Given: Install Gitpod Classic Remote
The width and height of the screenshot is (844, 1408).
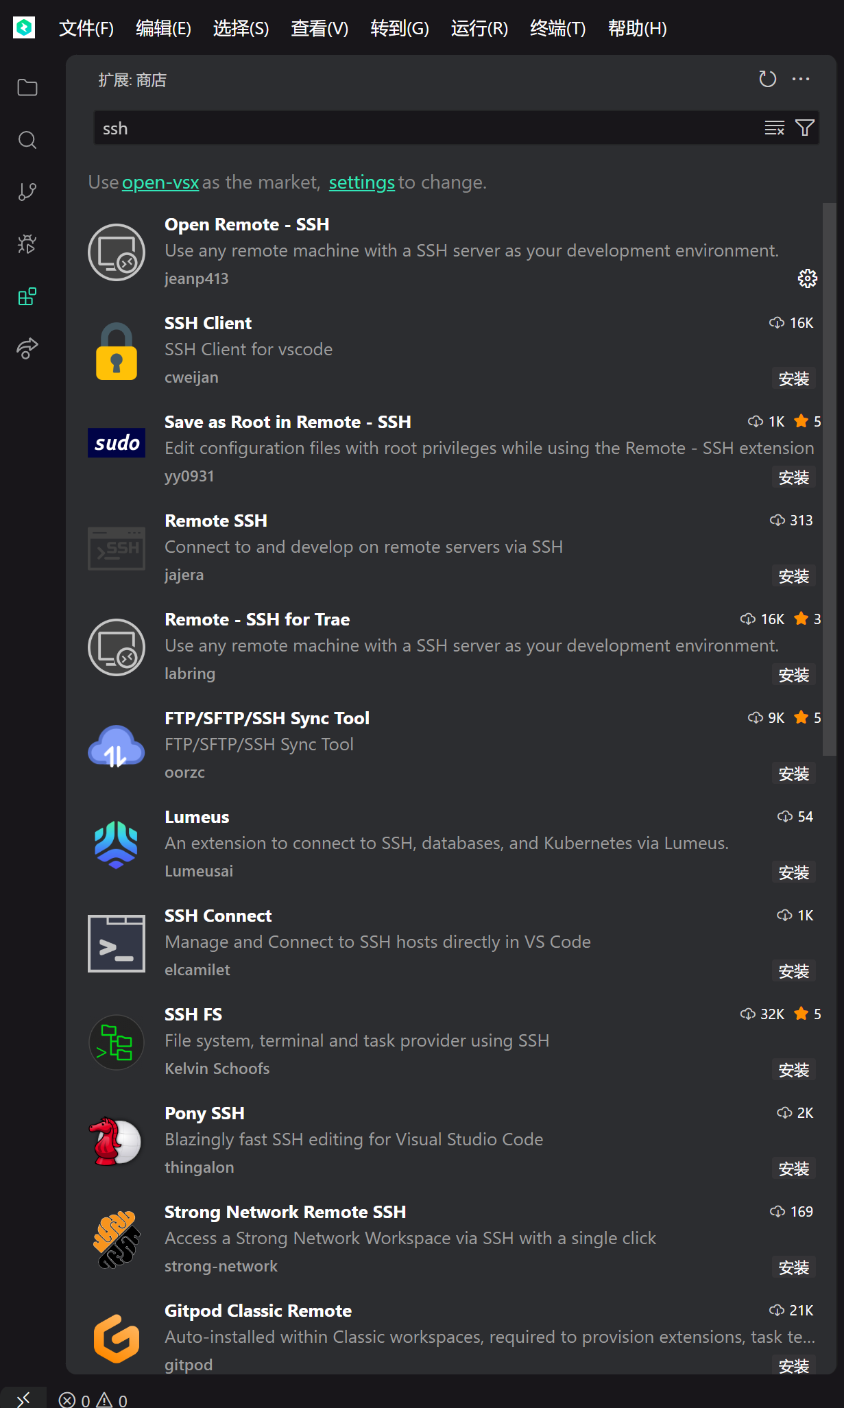Looking at the screenshot, I should tap(794, 1365).
